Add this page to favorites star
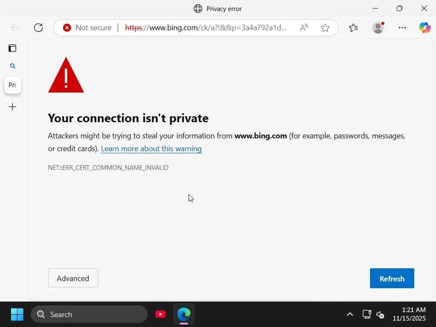 [325, 28]
